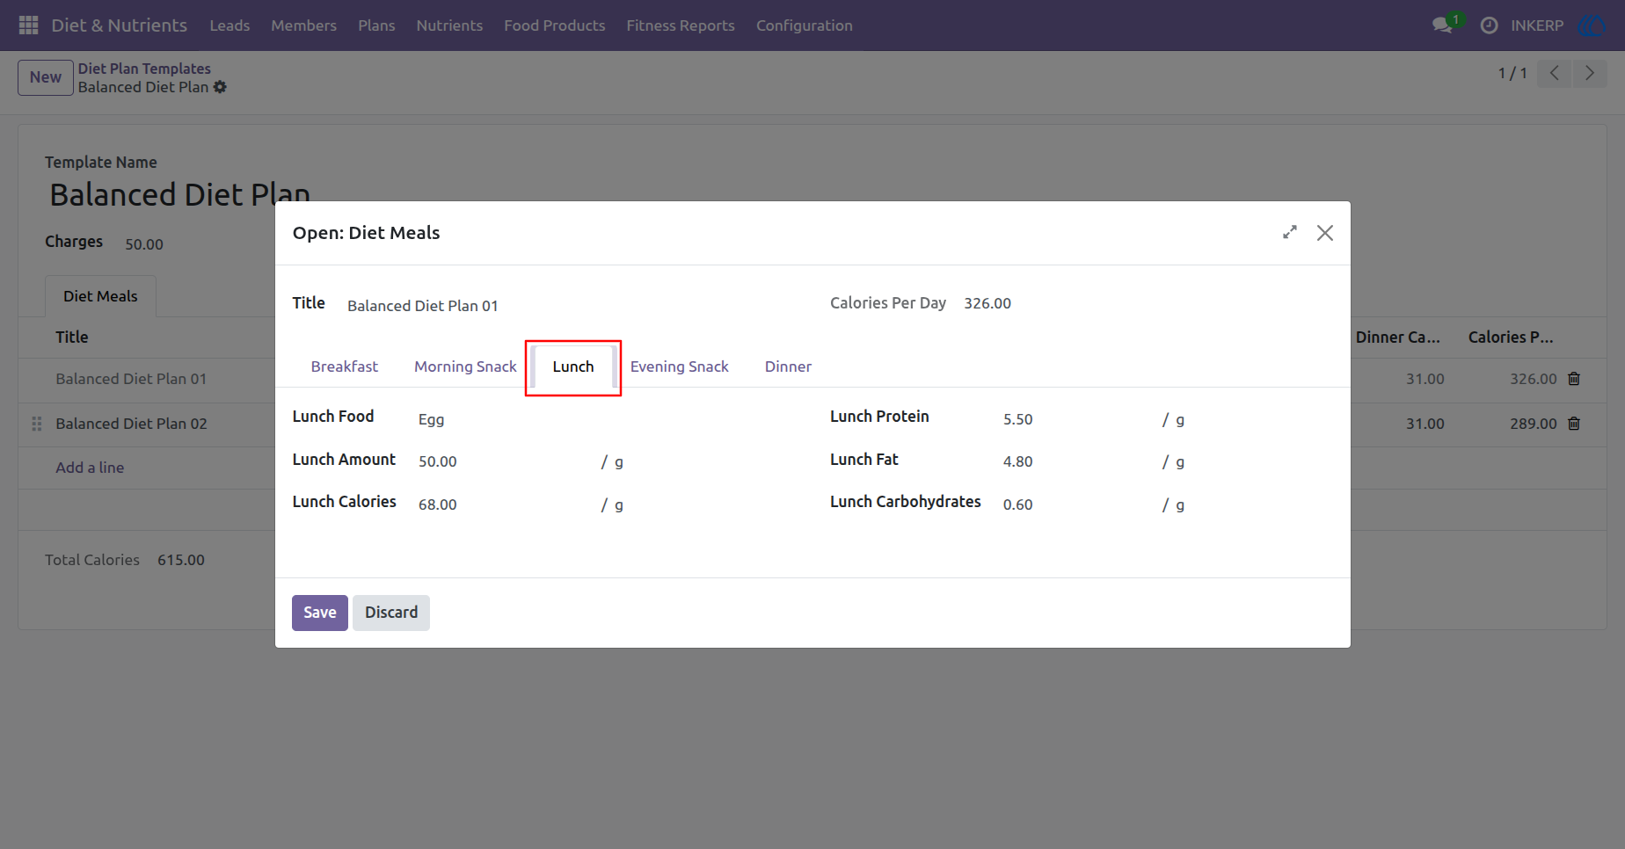Open the messages chat bubble icon
Viewport: 1625px width, 849px height.
coord(1442,25)
